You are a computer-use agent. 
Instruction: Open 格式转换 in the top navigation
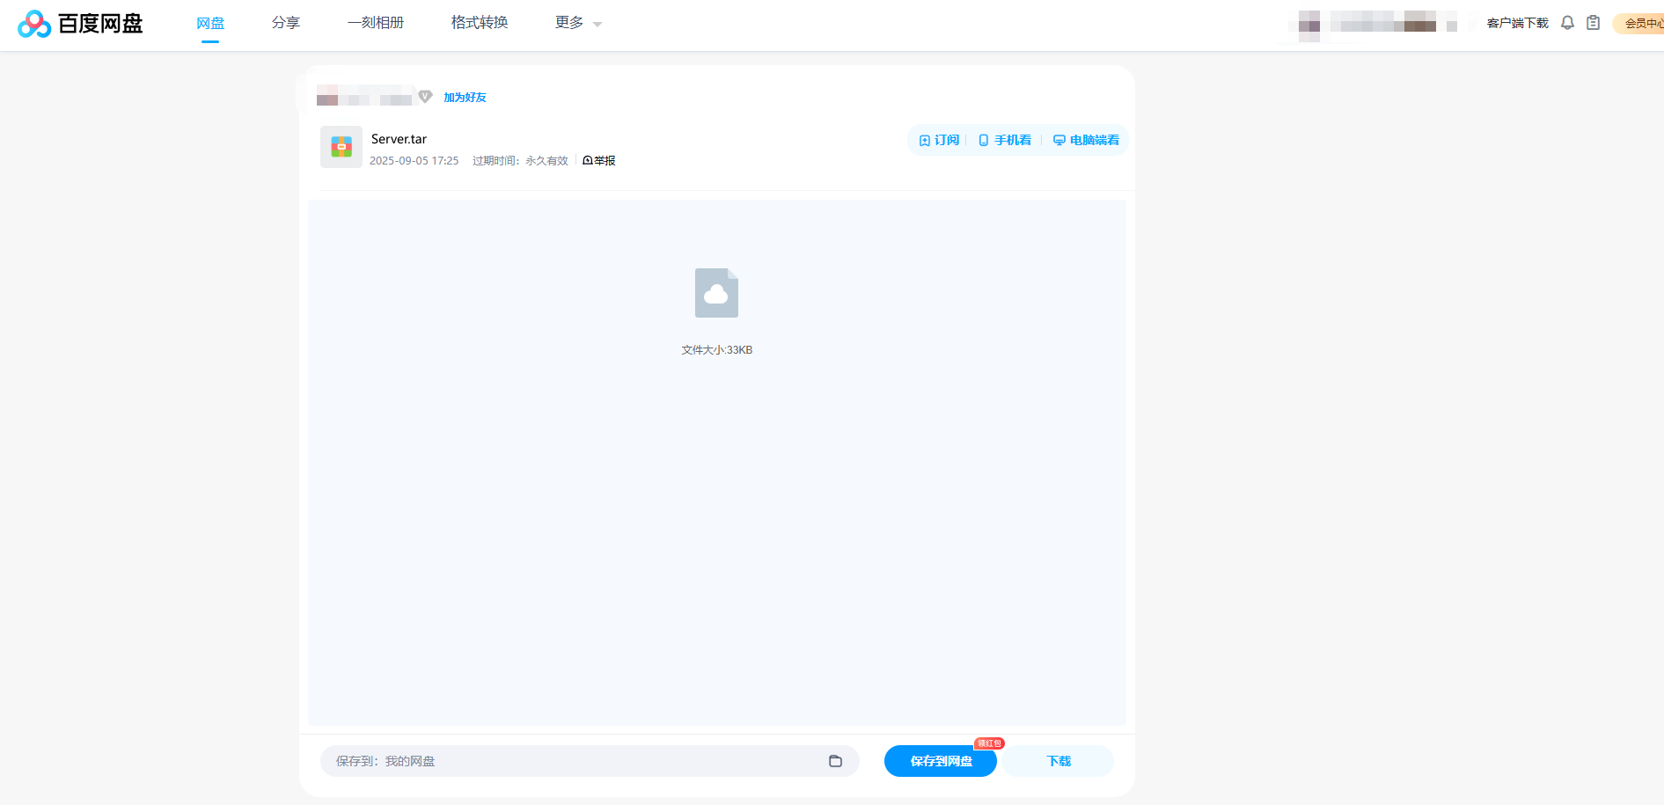pyautogui.click(x=480, y=23)
